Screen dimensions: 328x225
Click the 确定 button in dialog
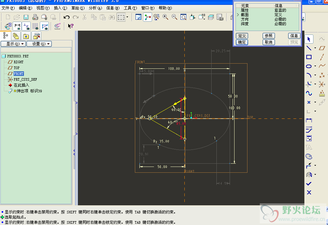242,42
